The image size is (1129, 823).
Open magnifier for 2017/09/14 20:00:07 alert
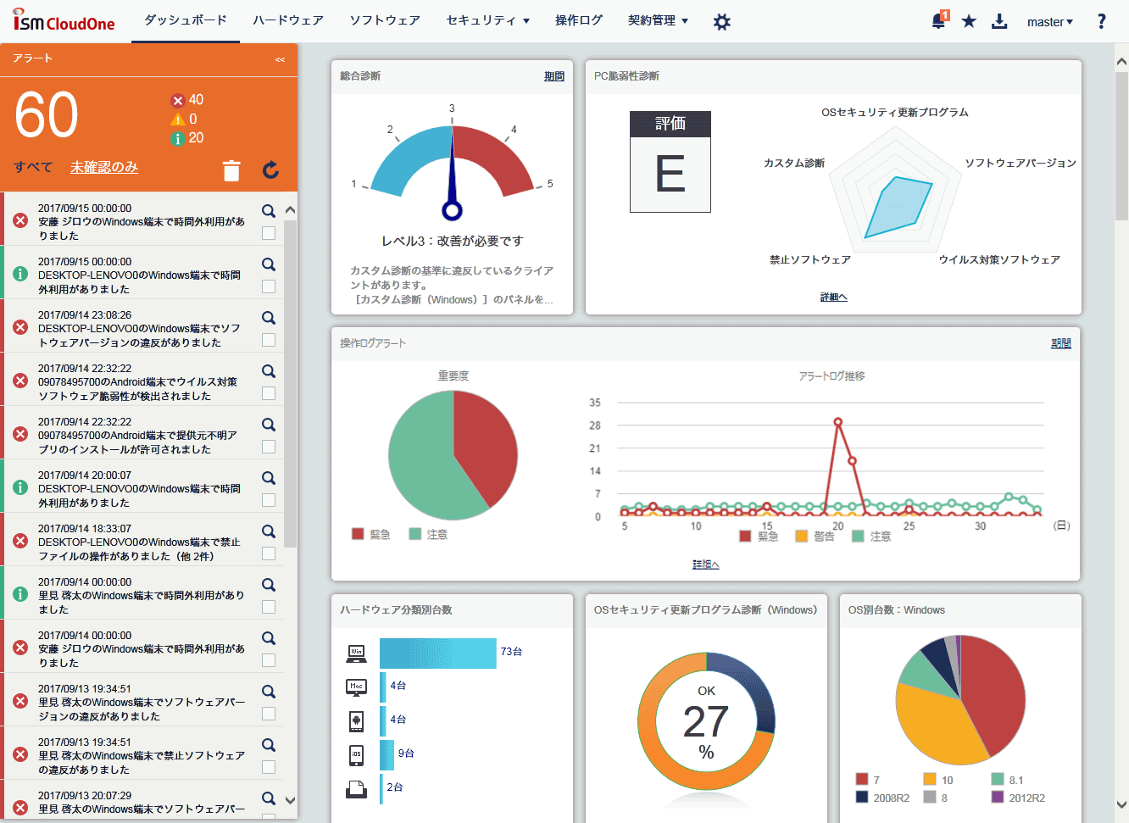pos(269,478)
